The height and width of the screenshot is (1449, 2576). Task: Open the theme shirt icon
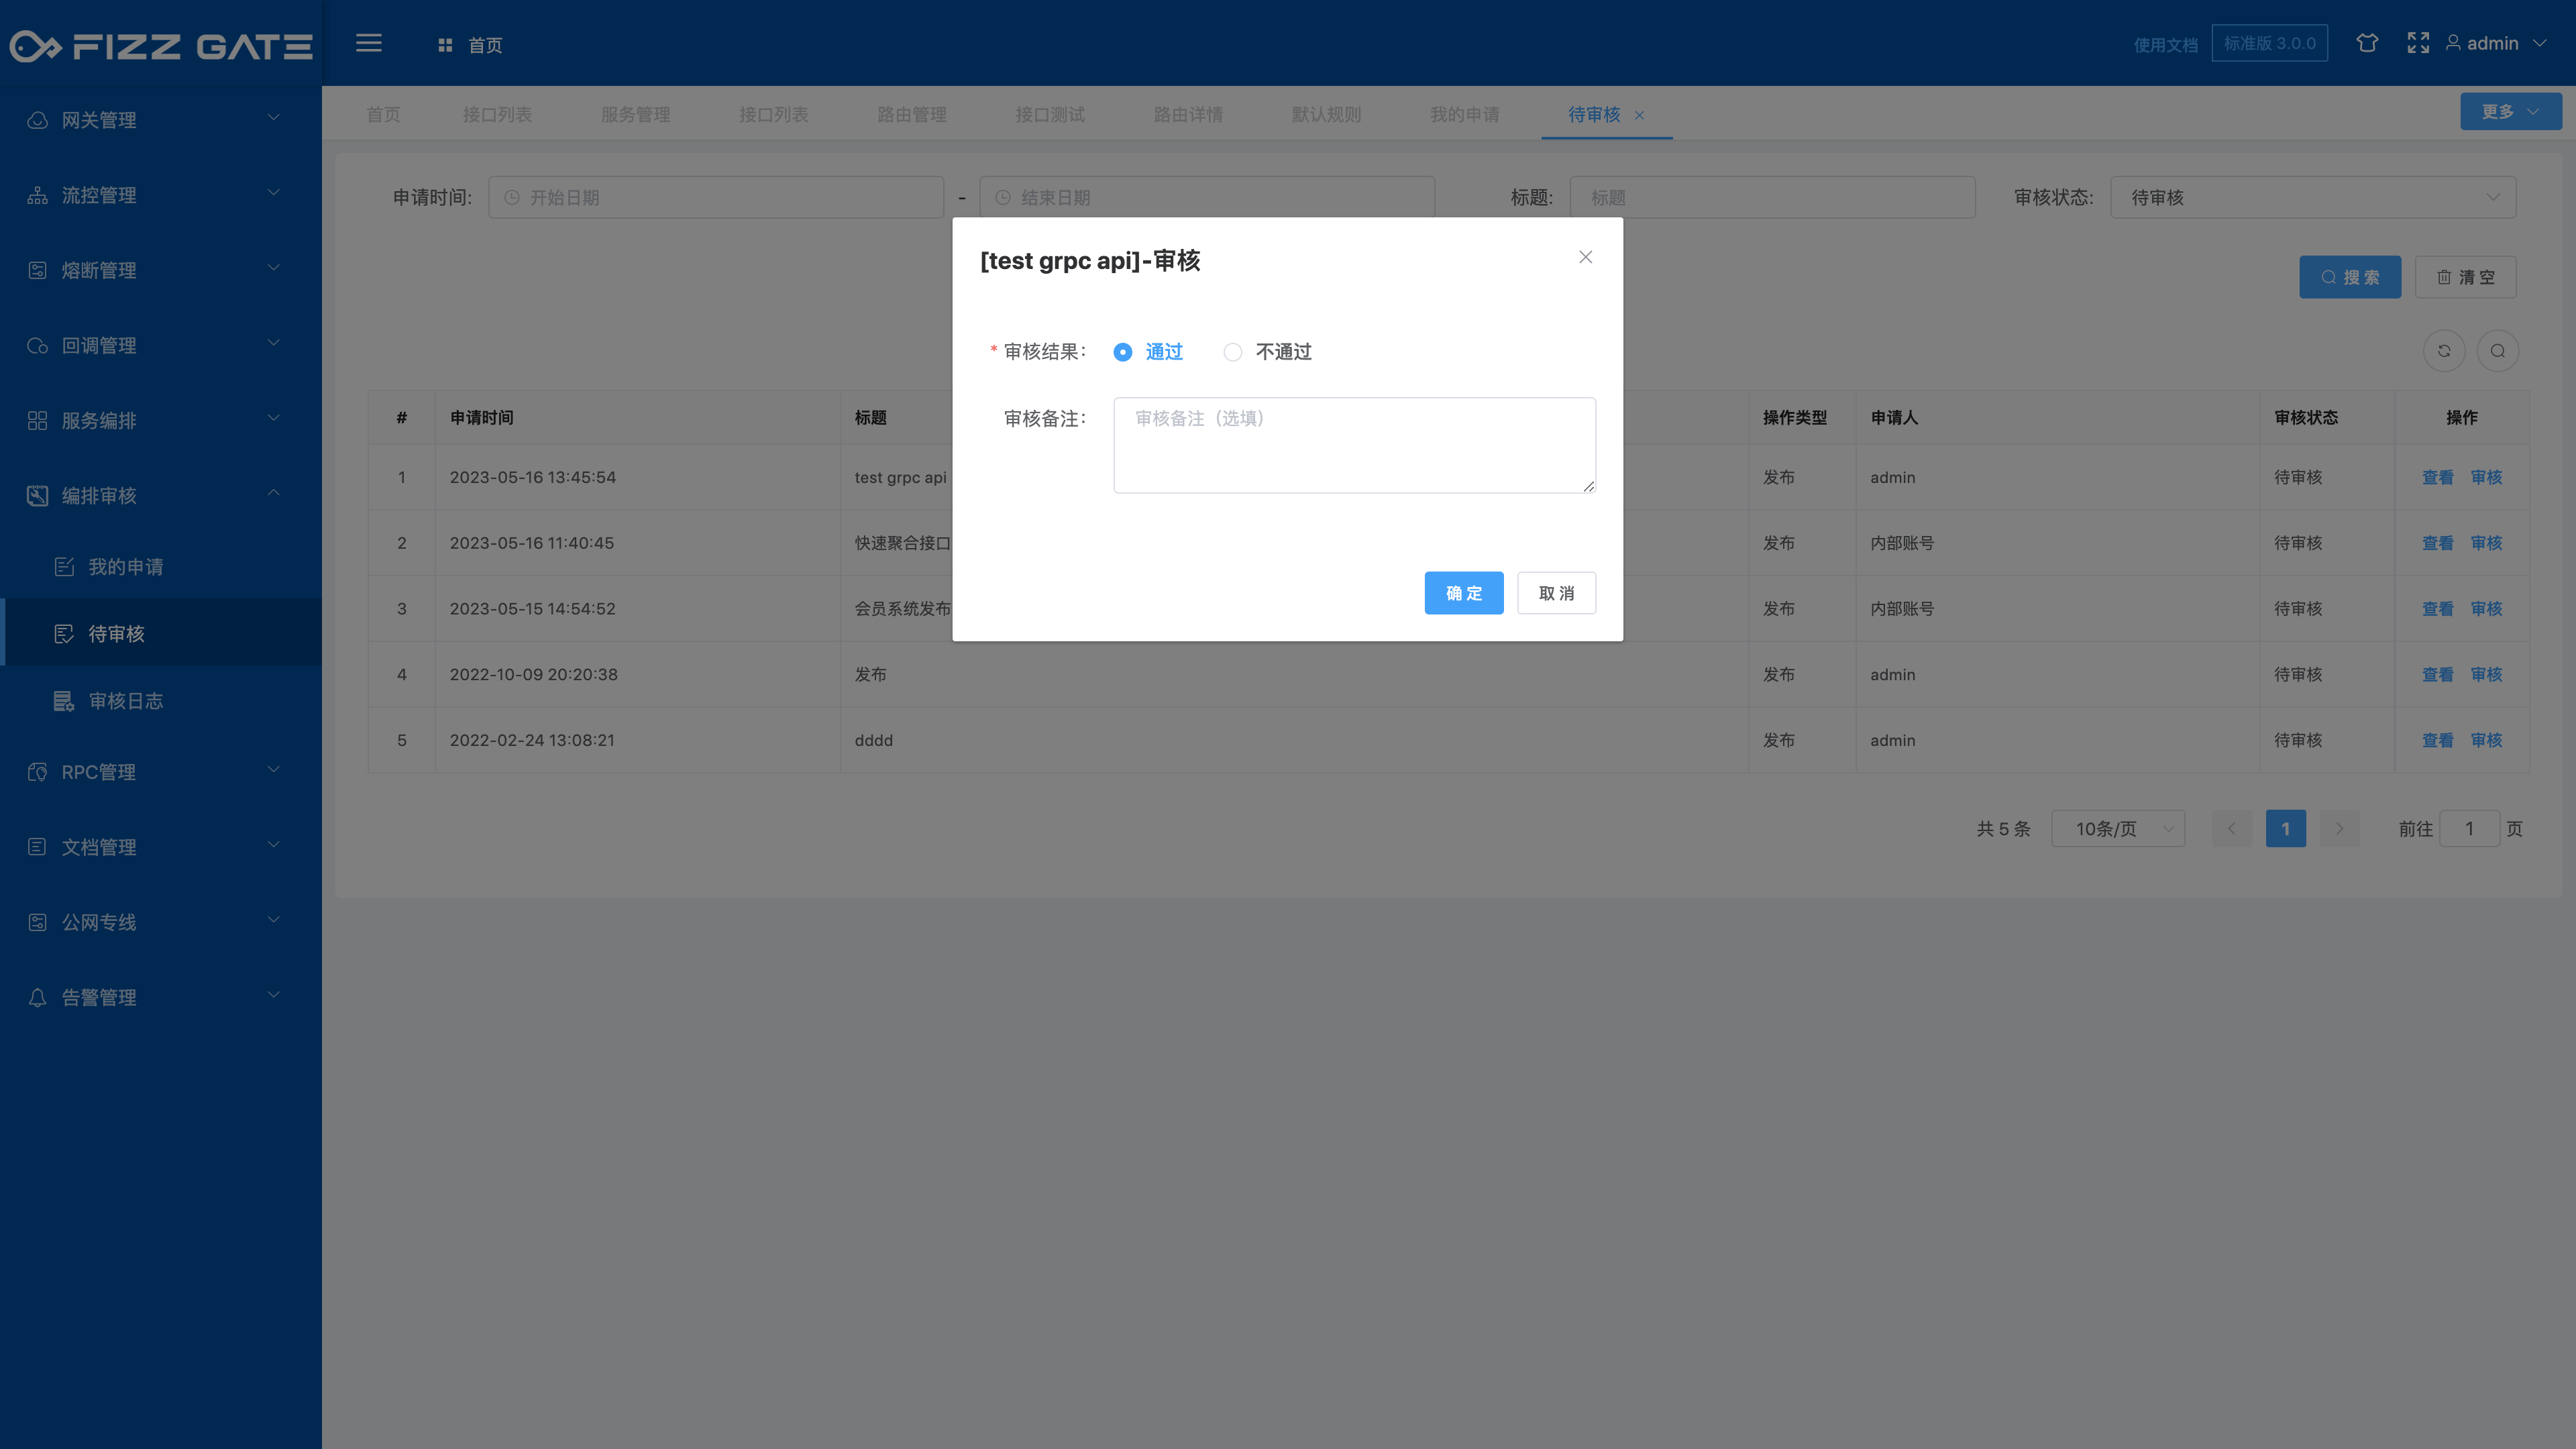tap(2366, 43)
